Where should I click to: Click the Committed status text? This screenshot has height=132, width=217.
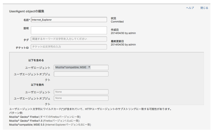click(117, 22)
